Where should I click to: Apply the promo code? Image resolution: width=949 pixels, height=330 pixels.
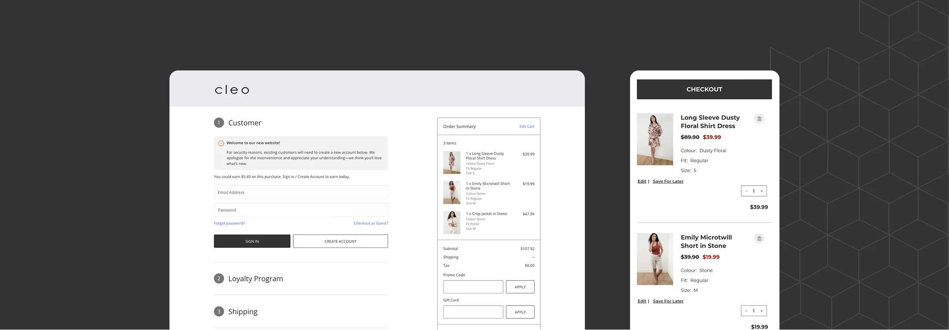click(520, 287)
